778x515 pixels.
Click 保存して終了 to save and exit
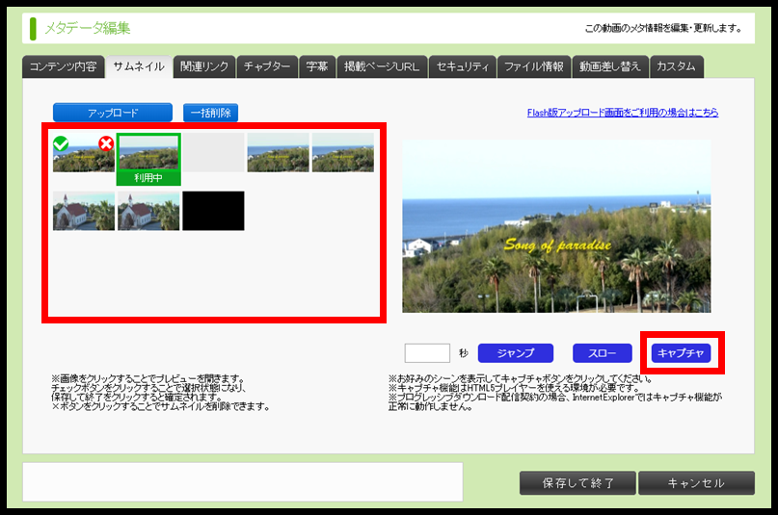point(577,482)
